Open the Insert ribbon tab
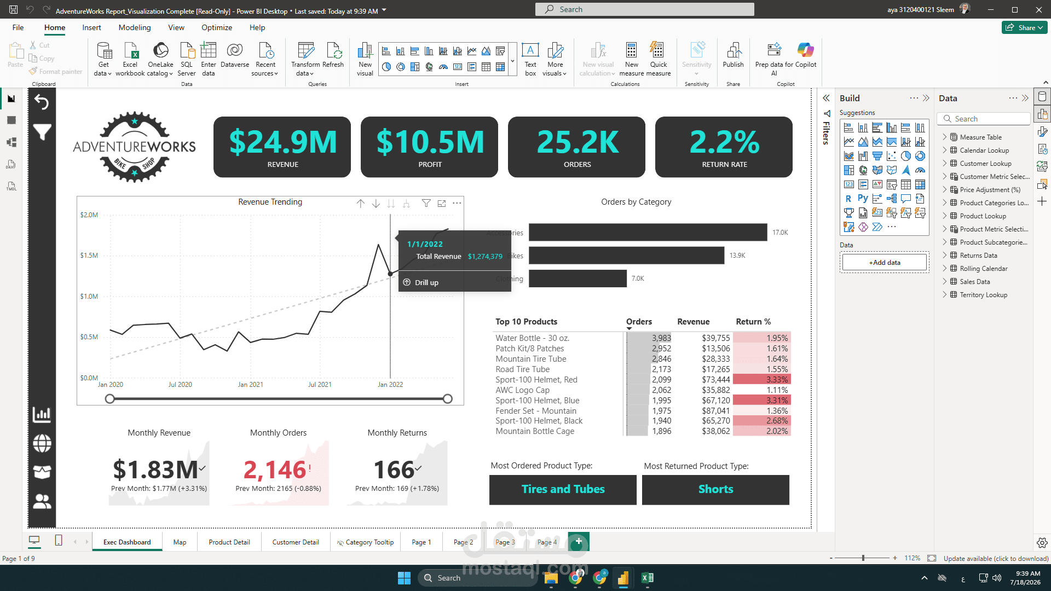 pos(91,27)
